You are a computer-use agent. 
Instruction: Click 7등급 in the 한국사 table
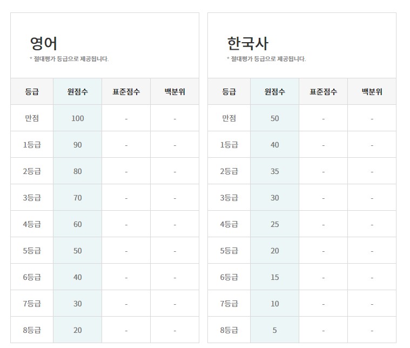pyautogui.click(x=229, y=304)
